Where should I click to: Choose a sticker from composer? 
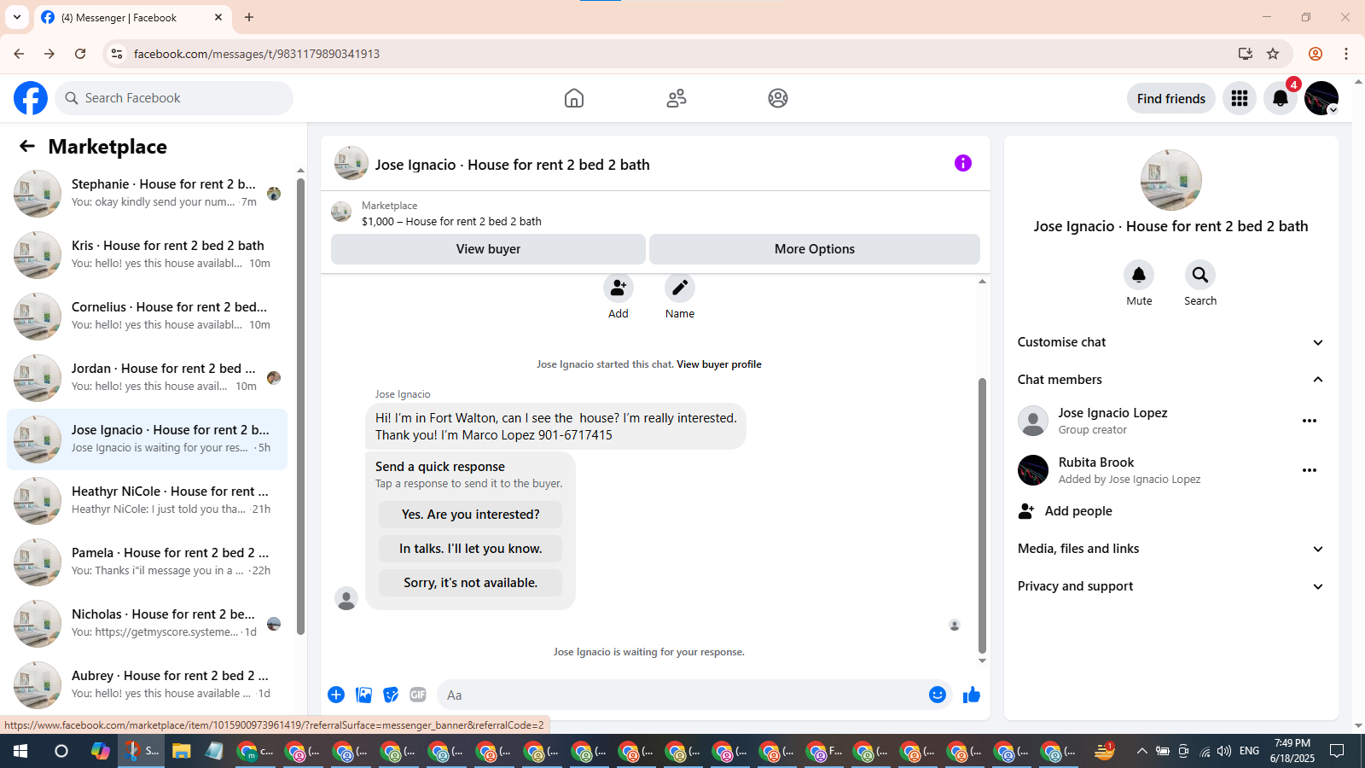click(x=391, y=695)
